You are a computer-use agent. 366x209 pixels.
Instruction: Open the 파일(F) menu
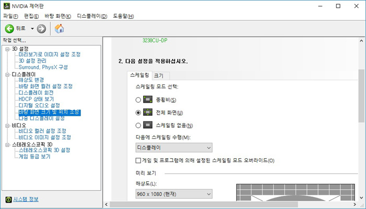pos(11,16)
